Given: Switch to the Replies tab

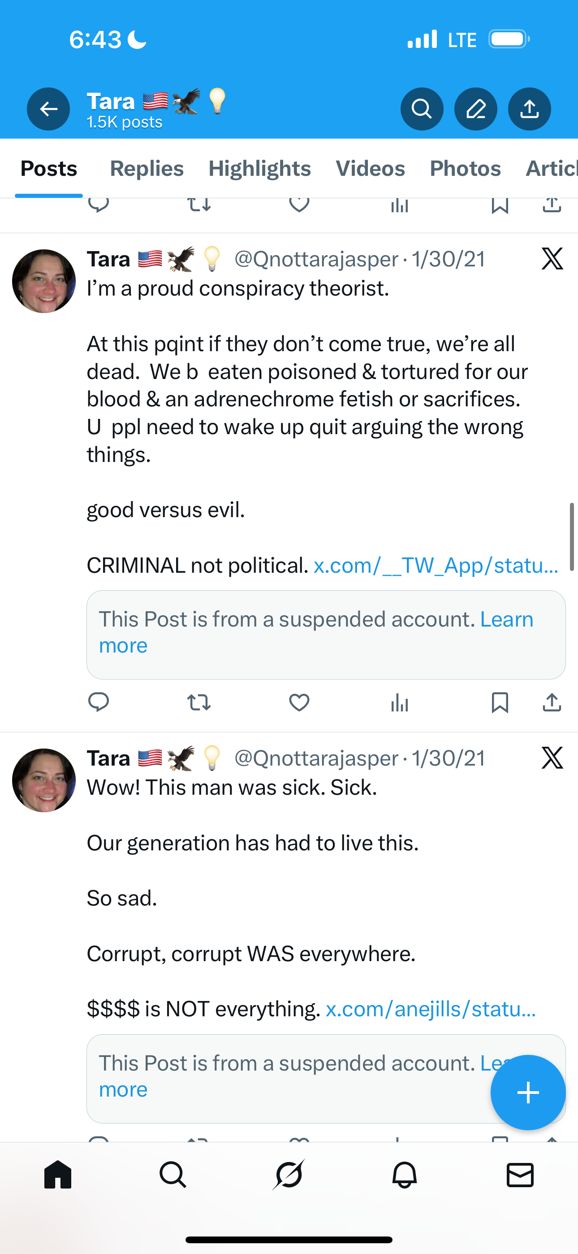Looking at the screenshot, I should tap(147, 169).
